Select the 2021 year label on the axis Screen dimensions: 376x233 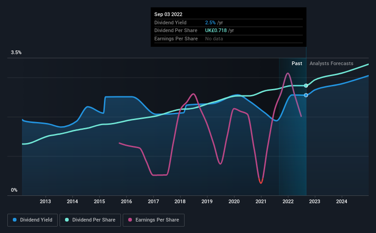261,201
